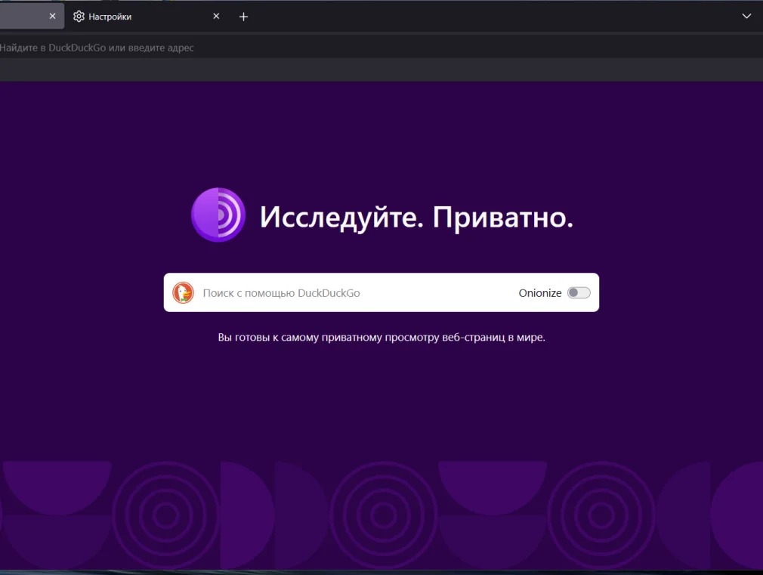Expand the list all tabs chevron
Image resolution: width=763 pixels, height=575 pixels.
click(746, 16)
